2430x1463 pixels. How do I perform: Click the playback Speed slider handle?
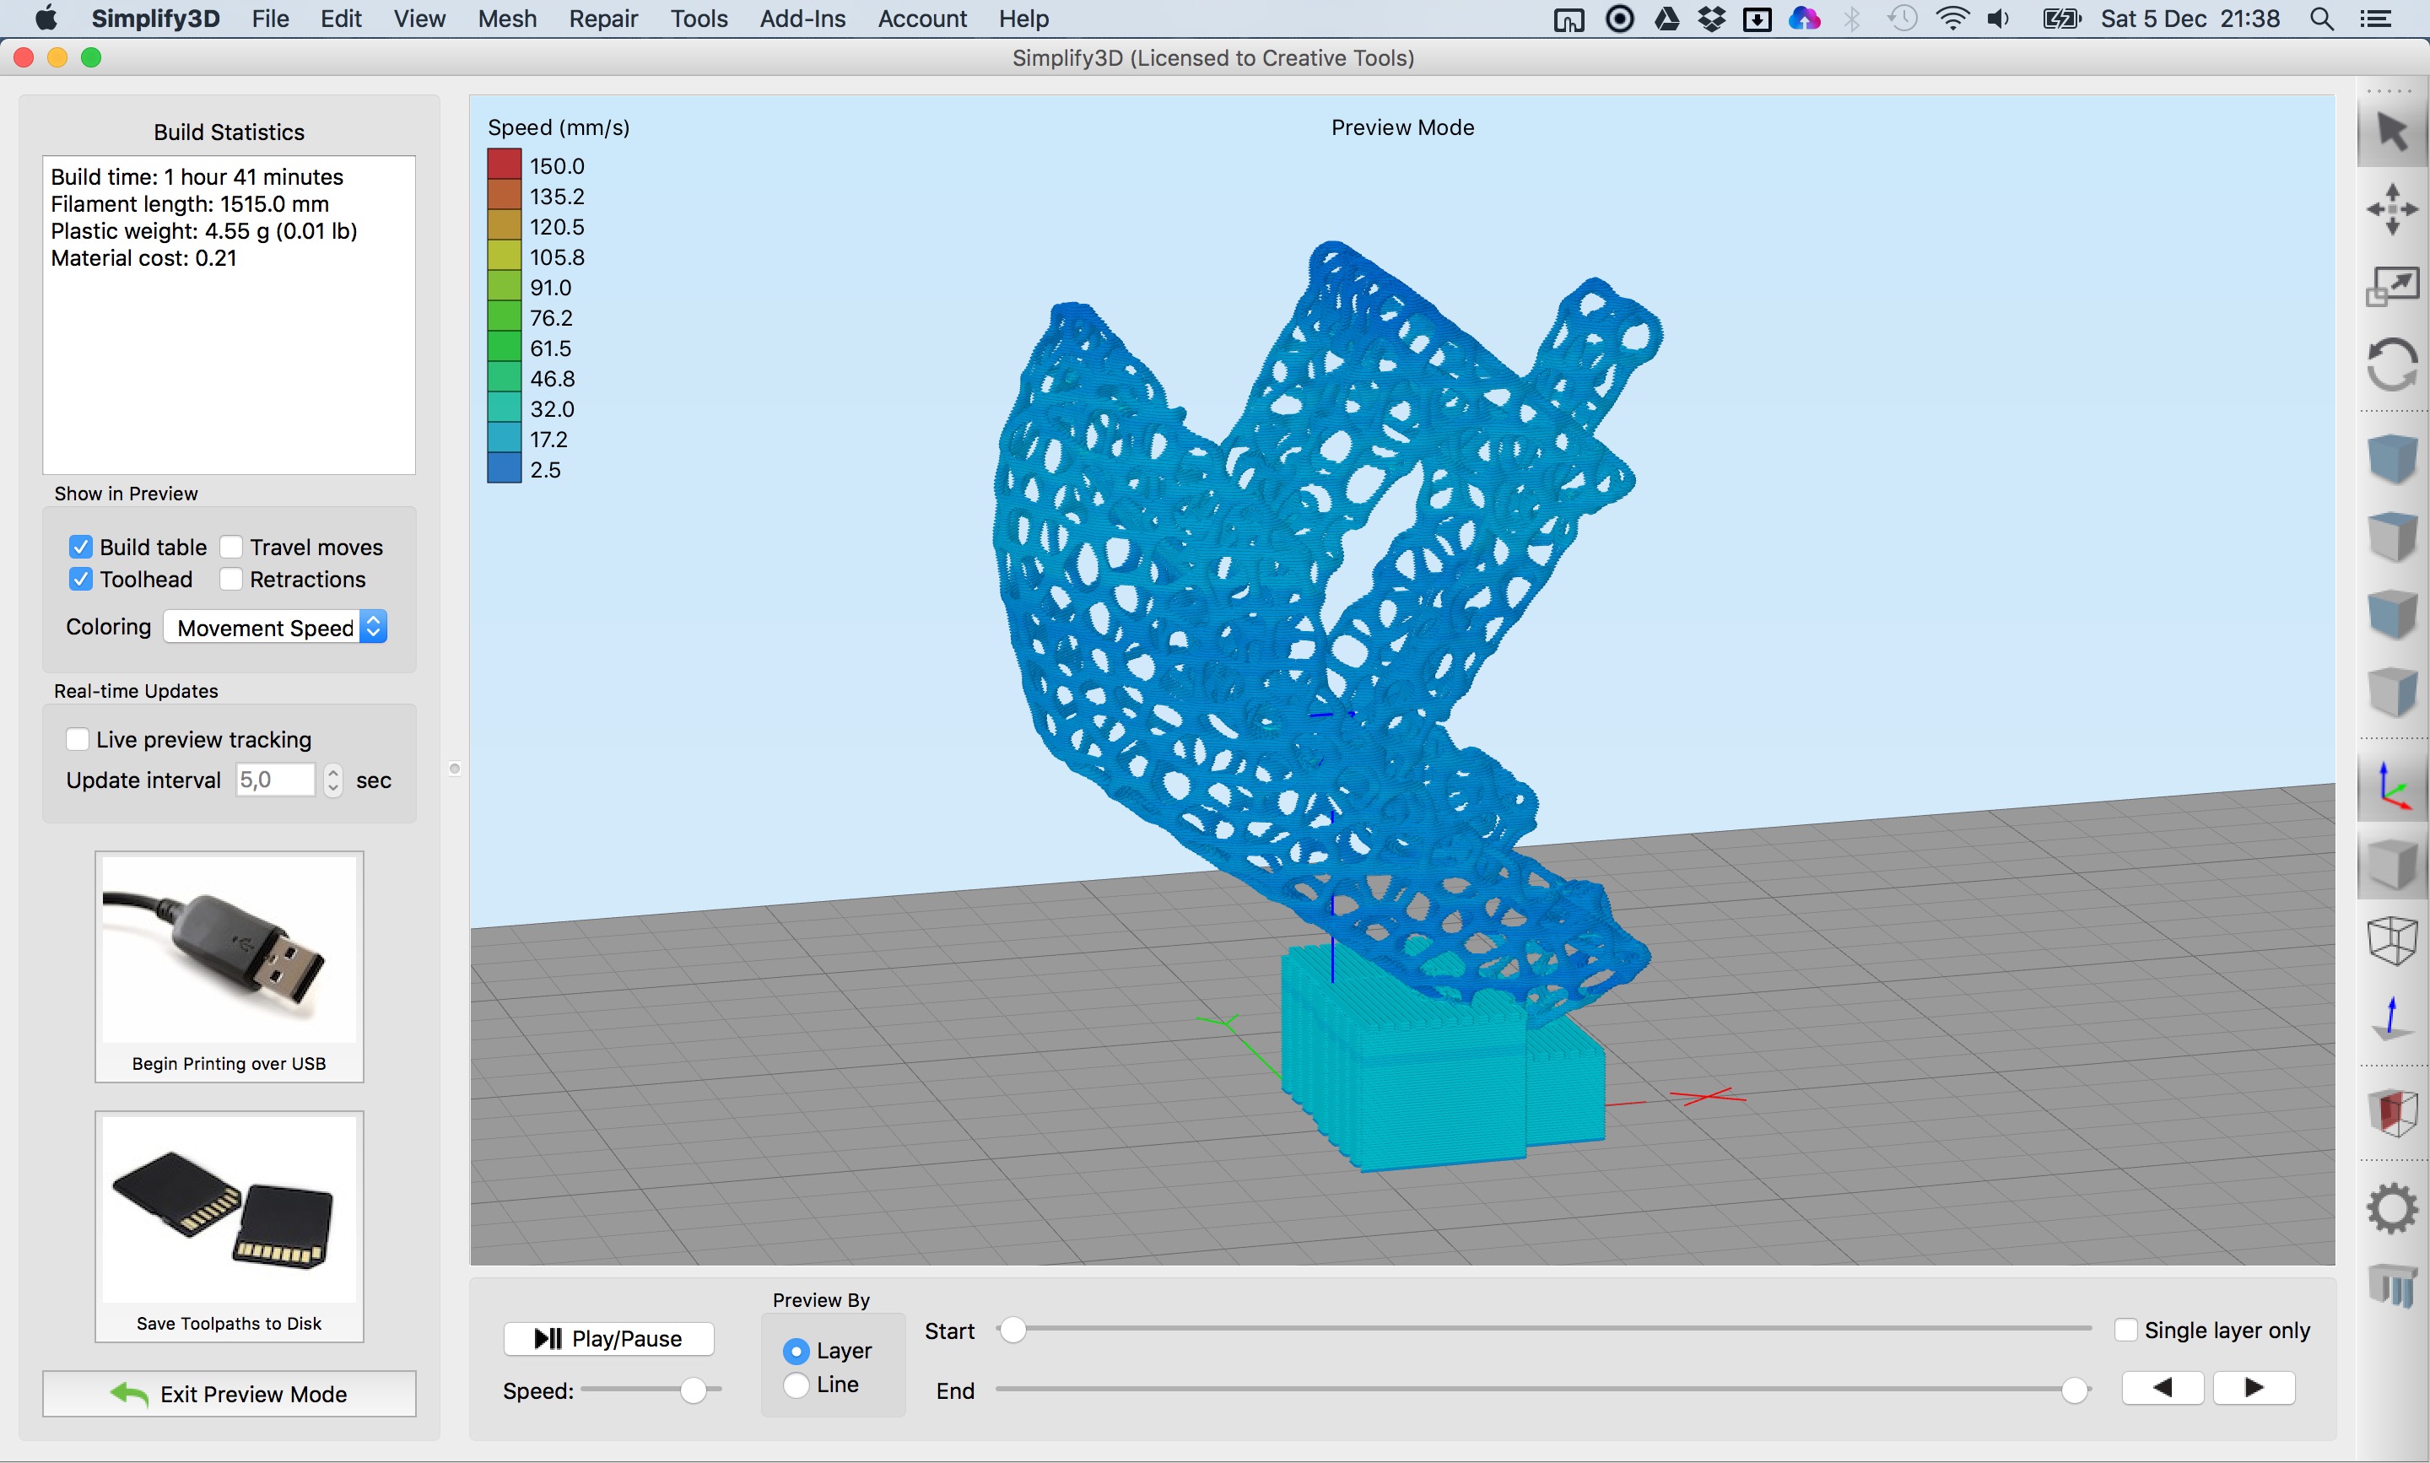(693, 1391)
